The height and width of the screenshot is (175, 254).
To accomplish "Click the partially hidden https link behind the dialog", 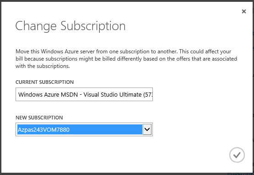I will click(x=241, y=174).
